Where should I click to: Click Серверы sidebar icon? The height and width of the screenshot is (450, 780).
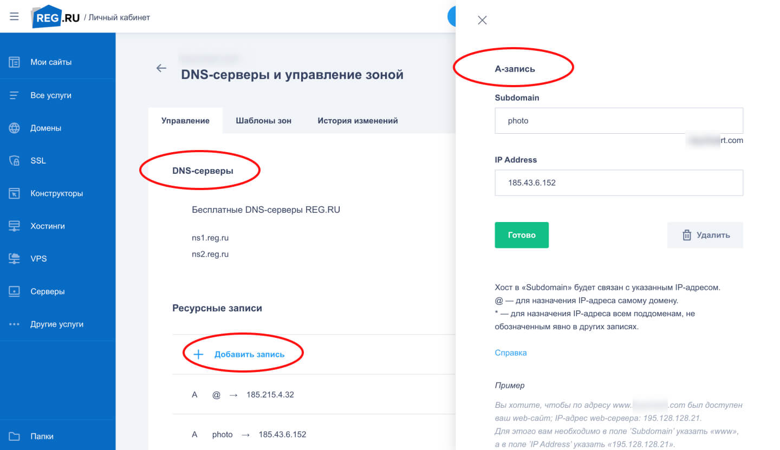(14, 291)
